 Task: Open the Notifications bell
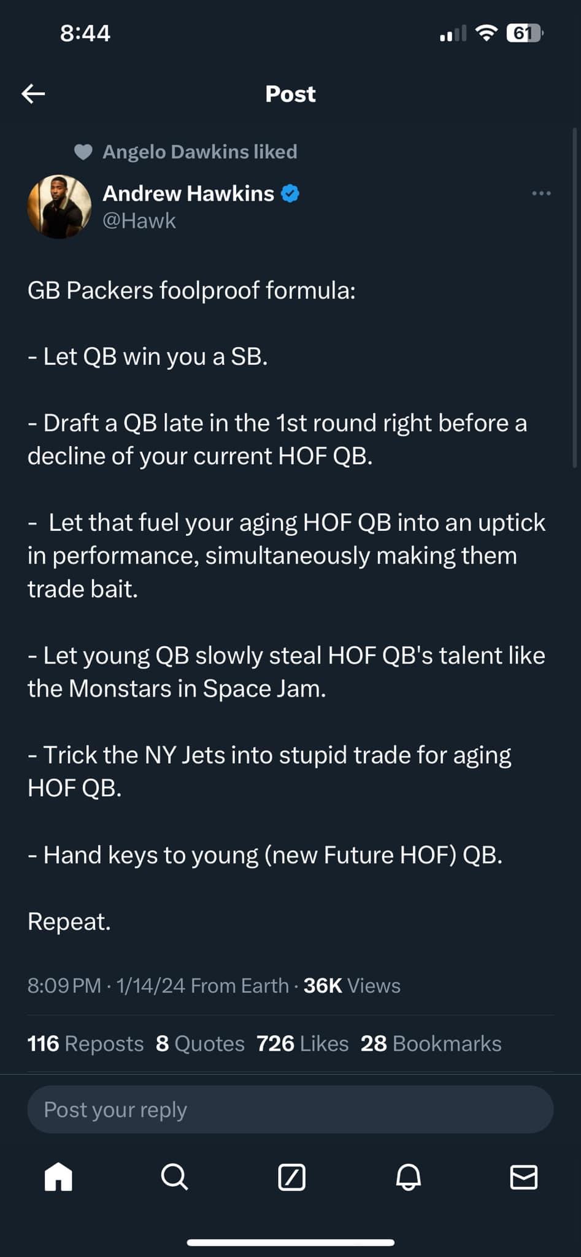(x=408, y=1177)
